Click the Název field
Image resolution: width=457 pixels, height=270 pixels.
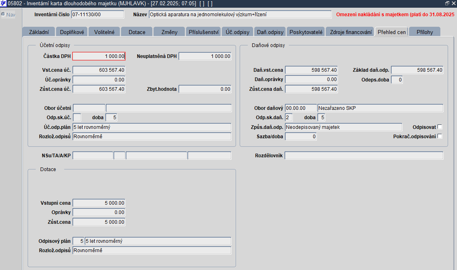pyautogui.click(x=240, y=15)
